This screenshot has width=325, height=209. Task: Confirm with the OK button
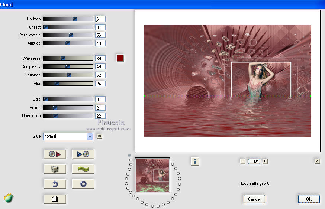[x=309, y=199]
